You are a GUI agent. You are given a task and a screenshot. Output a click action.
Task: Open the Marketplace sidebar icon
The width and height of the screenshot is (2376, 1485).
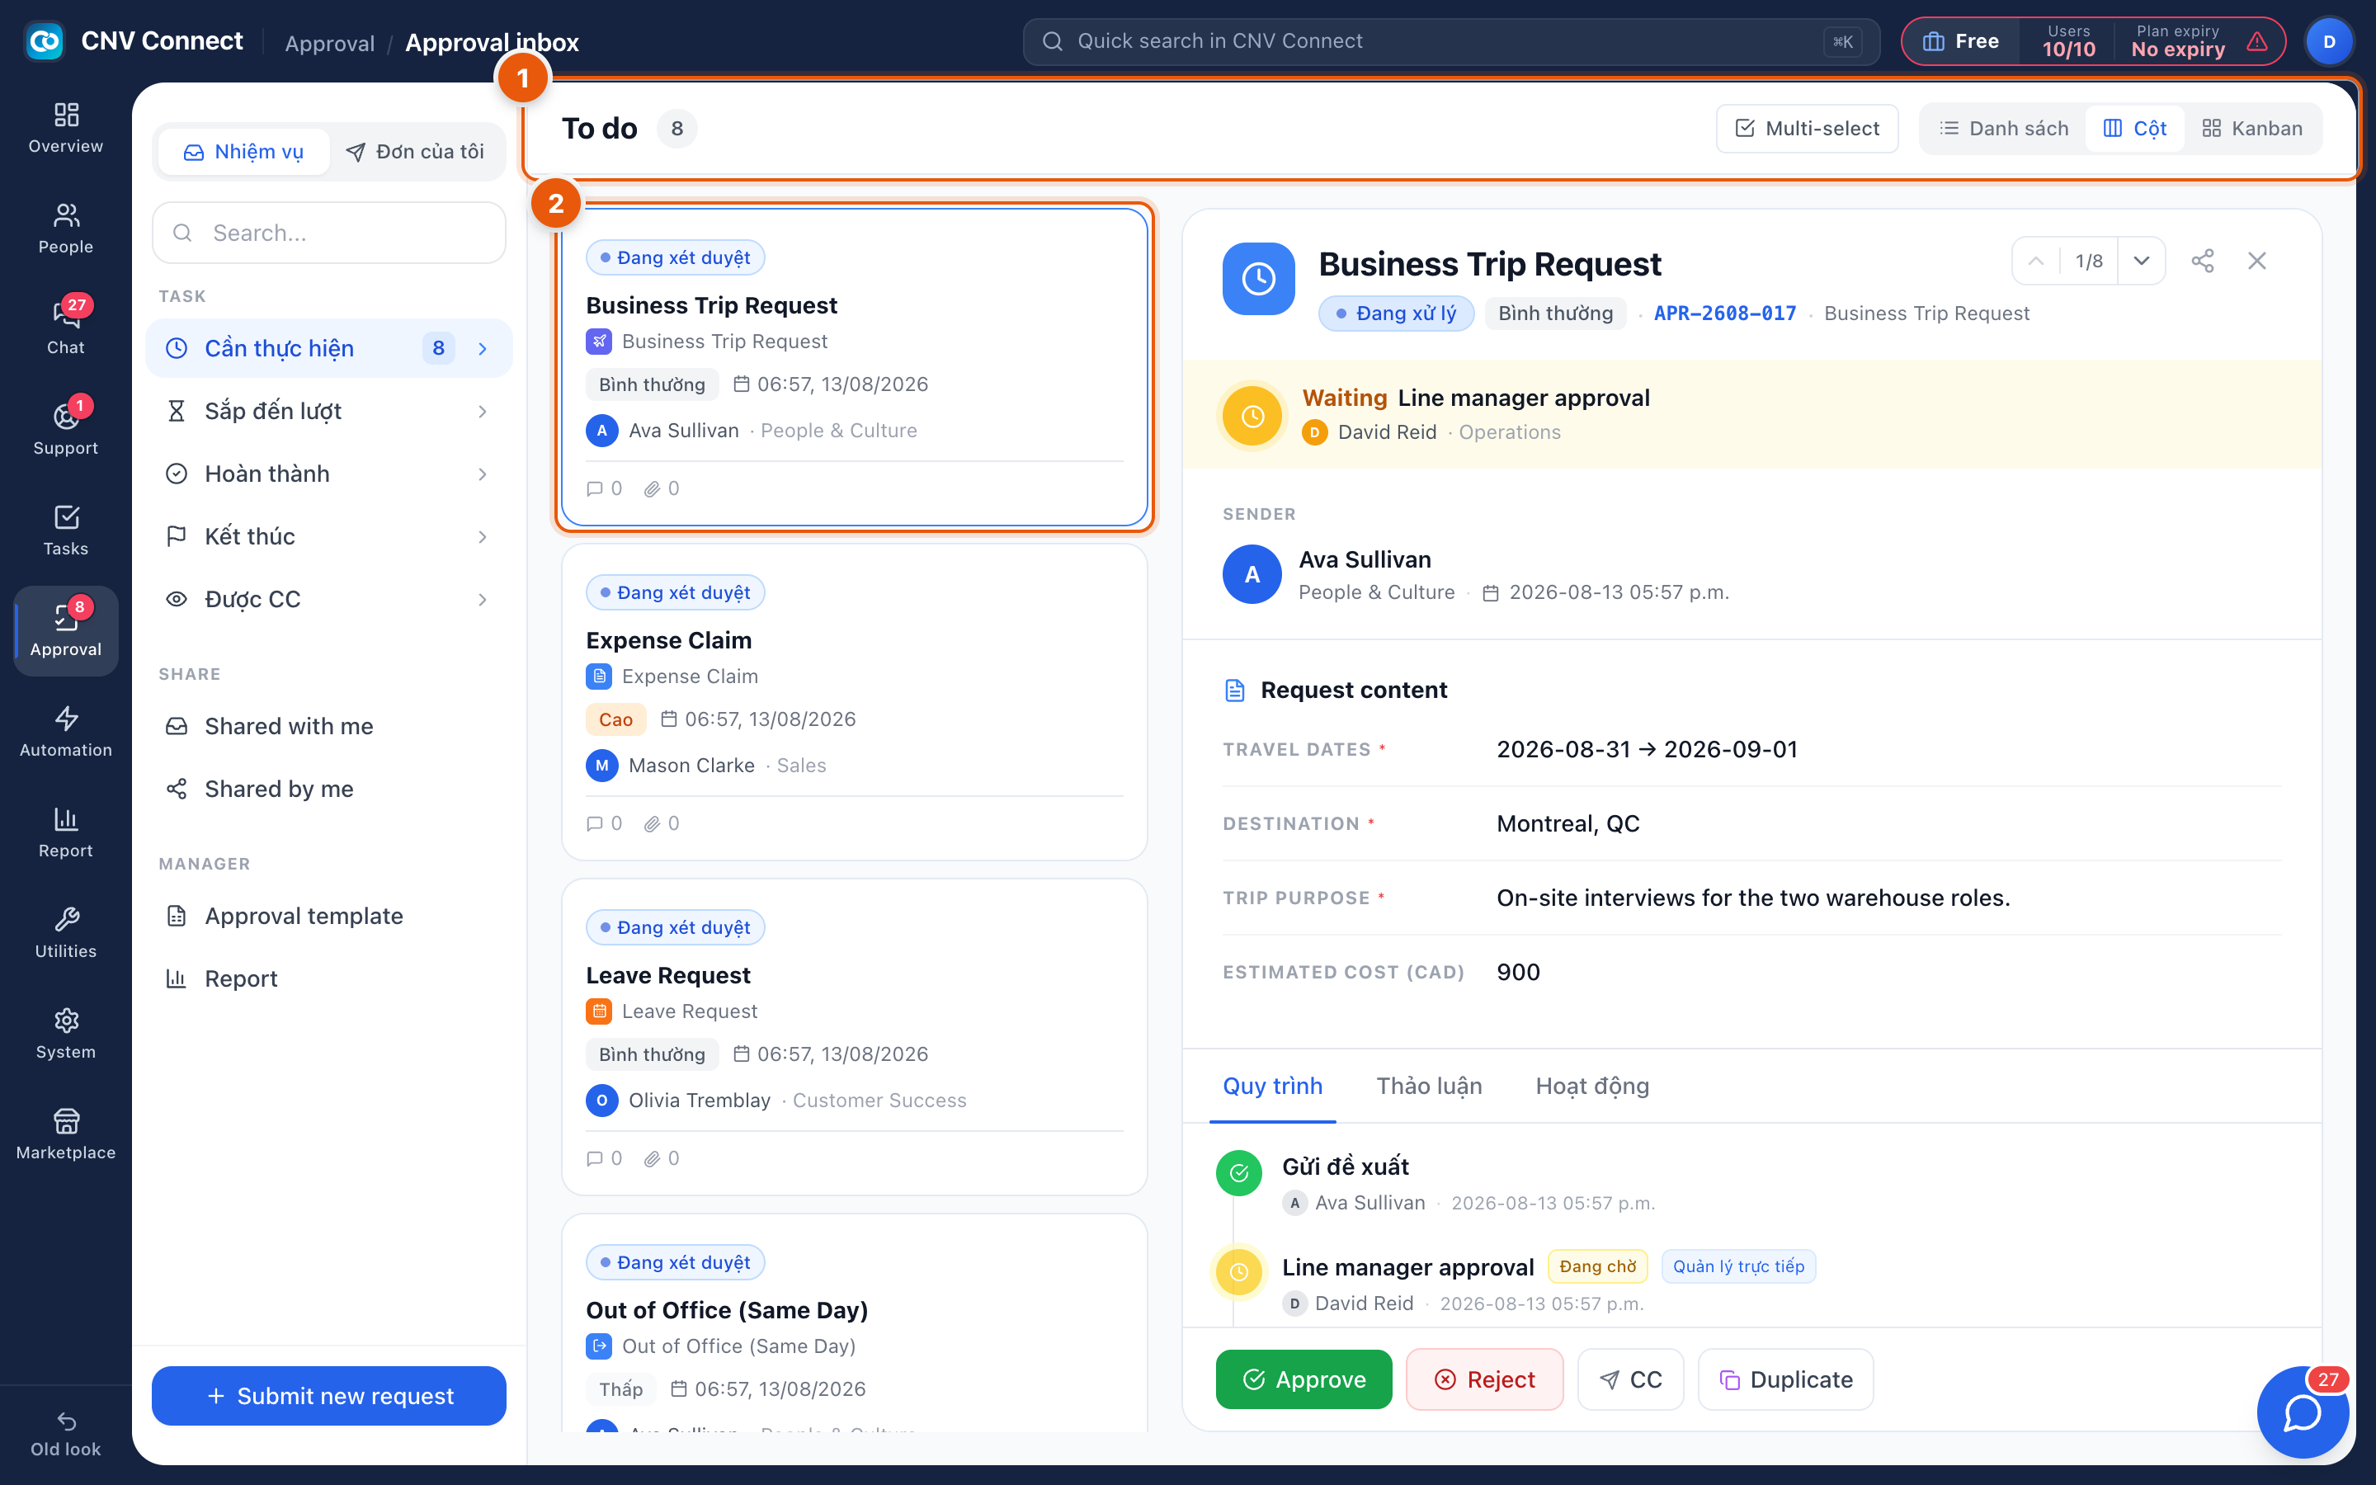point(66,1134)
